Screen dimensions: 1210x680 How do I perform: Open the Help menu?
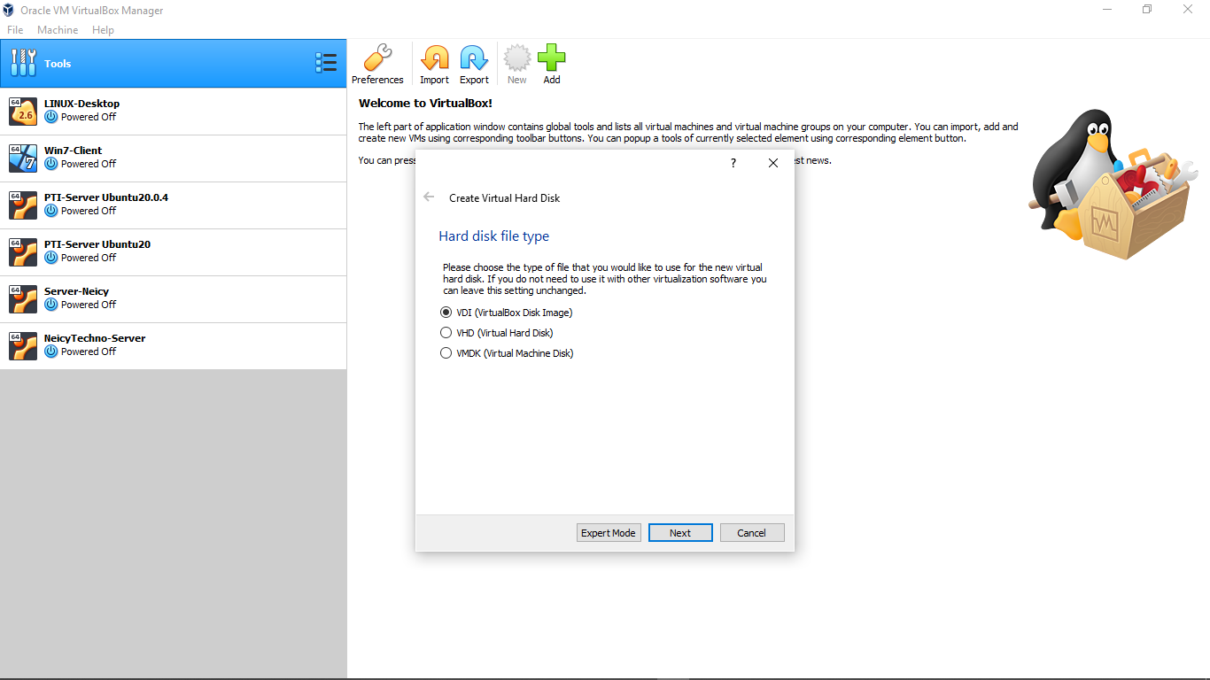pyautogui.click(x=103, y=30)
